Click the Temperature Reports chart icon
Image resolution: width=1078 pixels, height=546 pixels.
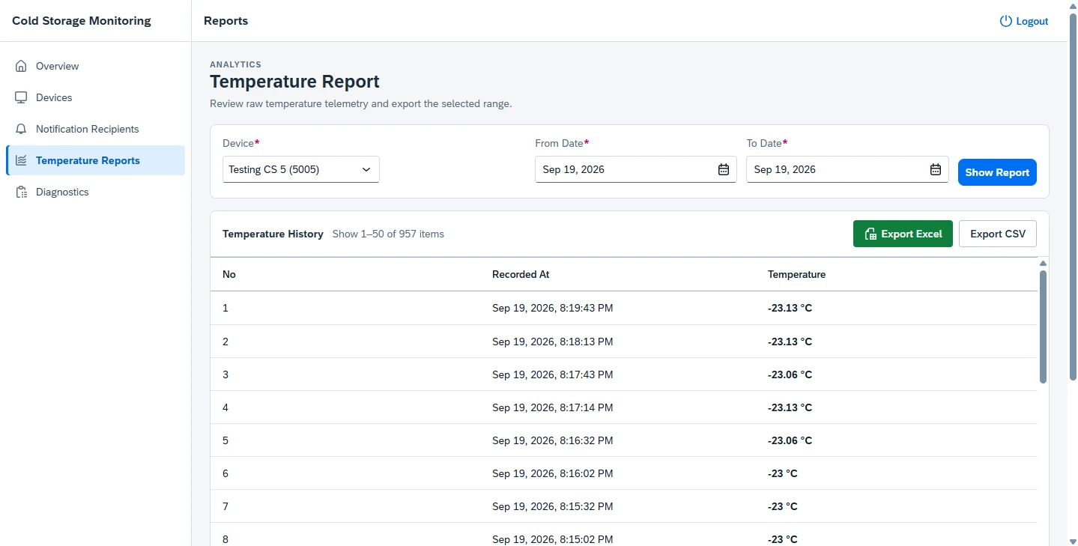coord(21,160)
